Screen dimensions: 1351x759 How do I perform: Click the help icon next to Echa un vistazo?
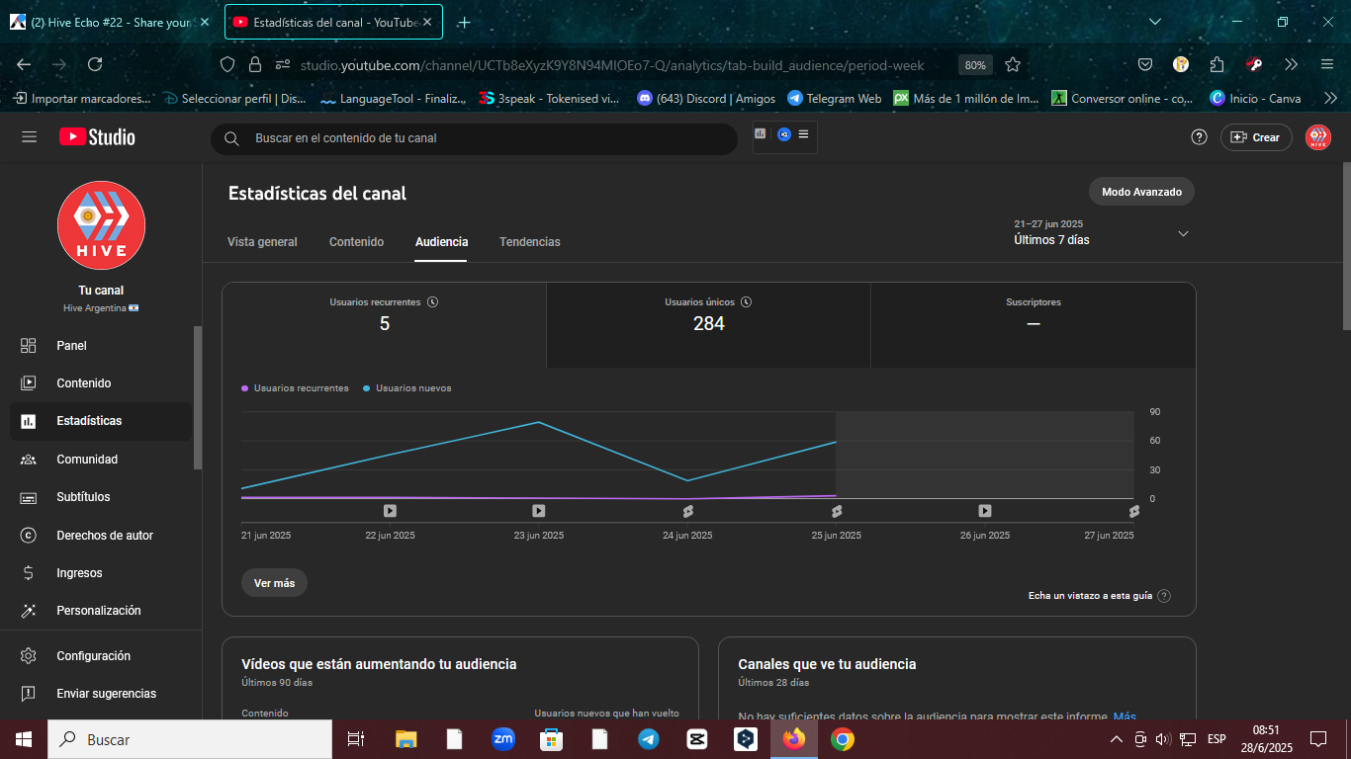[x=1164, y=596]
